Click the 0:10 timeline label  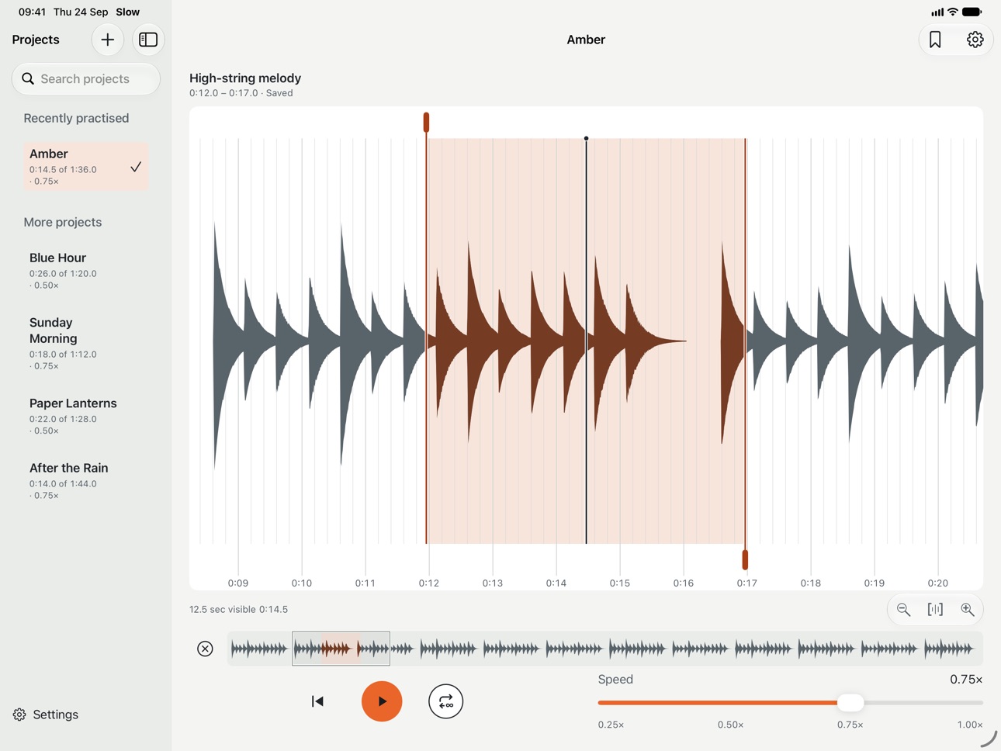tap(301, 583)
